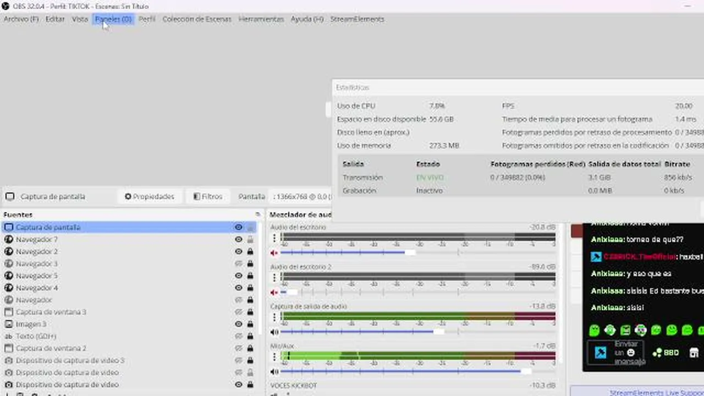Viewport: 704px width, 396px height.
Task: Open the Audio del escritorio options menu
Action: pyautogui.click(x=274, y=238)
